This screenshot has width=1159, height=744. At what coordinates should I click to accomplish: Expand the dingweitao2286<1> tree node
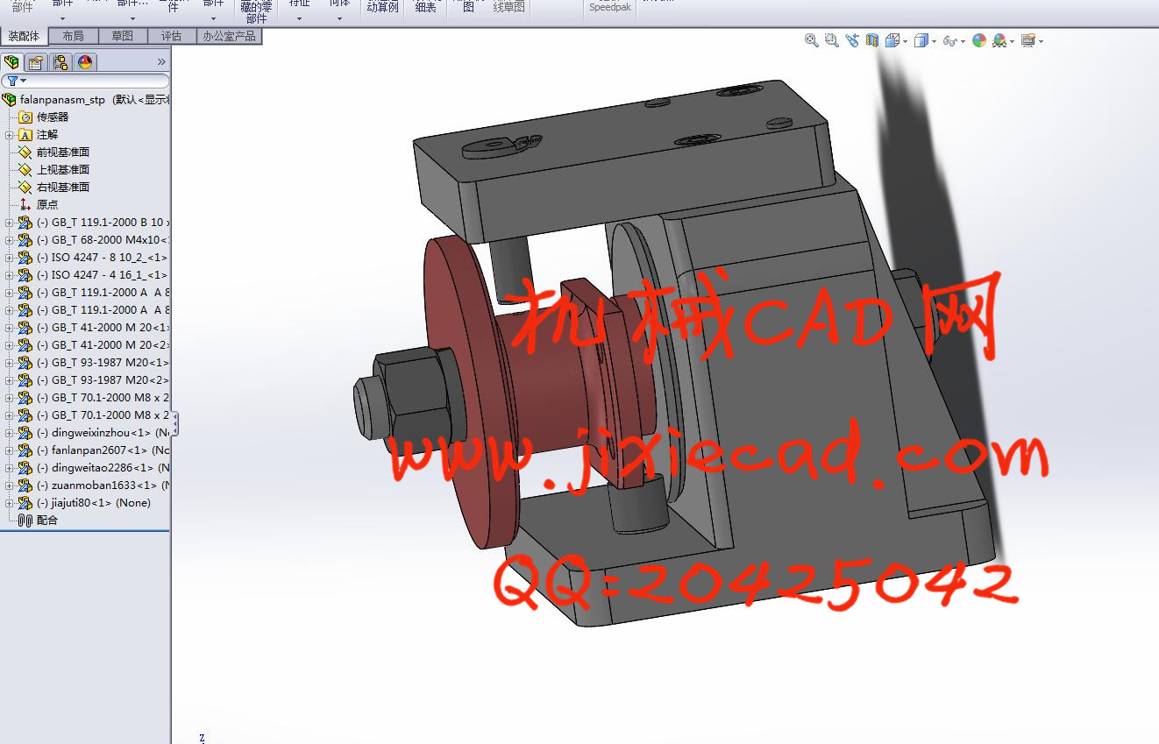tap(9, 467)
